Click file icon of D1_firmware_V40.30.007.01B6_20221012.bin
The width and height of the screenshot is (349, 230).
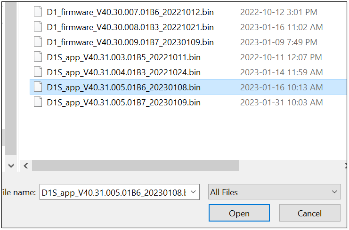(38, 12)
